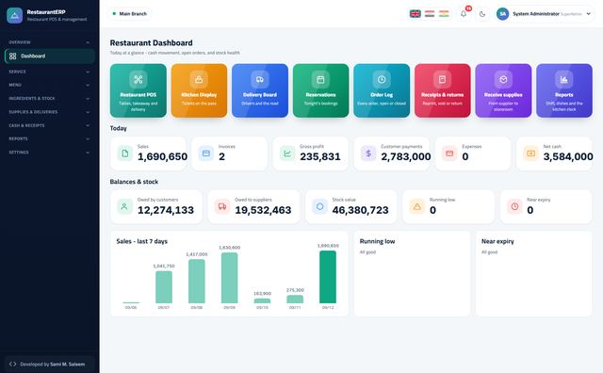
Task: Click the 09/08 sales bar
Action: tap(197, 281)
